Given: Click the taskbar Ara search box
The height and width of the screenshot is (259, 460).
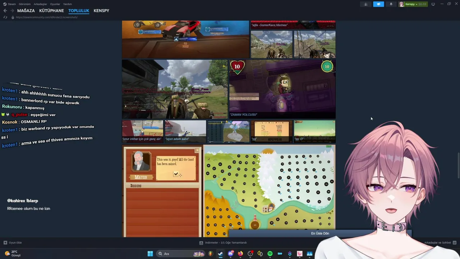Looking at the screenshot, I should coord(181,254).
